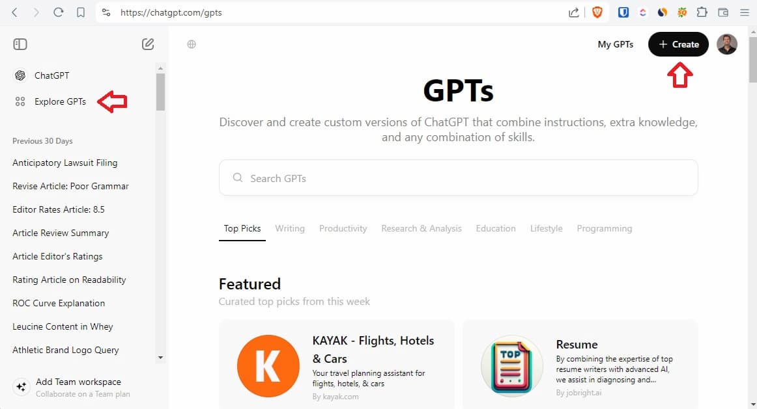Open the Brave wallet icon
Viewport: 757px width, 409px height.
pyautogui.click(x=722, y=12)
